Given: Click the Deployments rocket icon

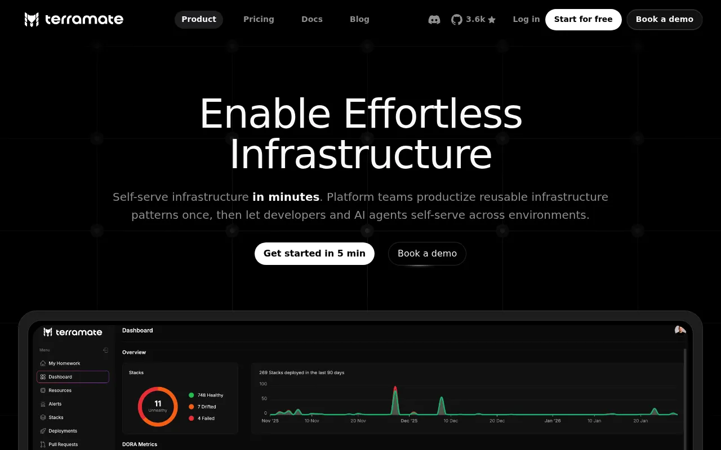Looking at the screenshot, I should pos(43,431).
